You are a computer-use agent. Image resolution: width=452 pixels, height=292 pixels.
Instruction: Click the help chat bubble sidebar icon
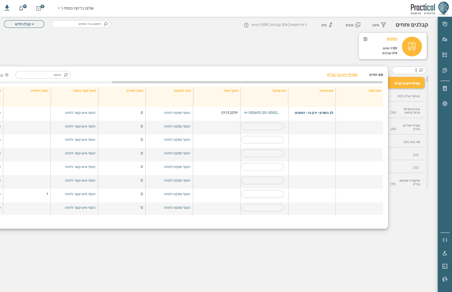pos(445,70)
